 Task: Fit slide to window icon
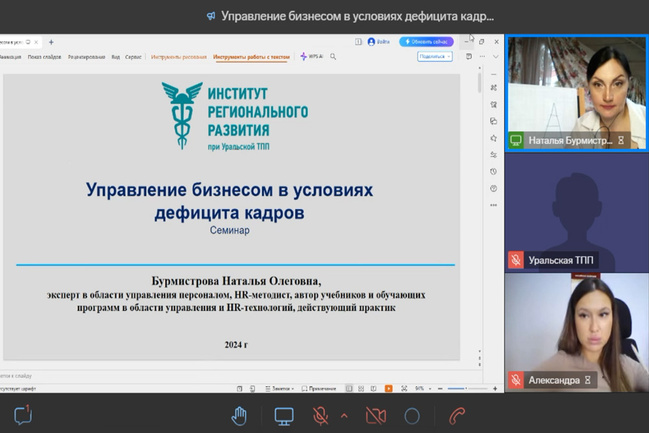pyautogui.click(x=404, y=389)
